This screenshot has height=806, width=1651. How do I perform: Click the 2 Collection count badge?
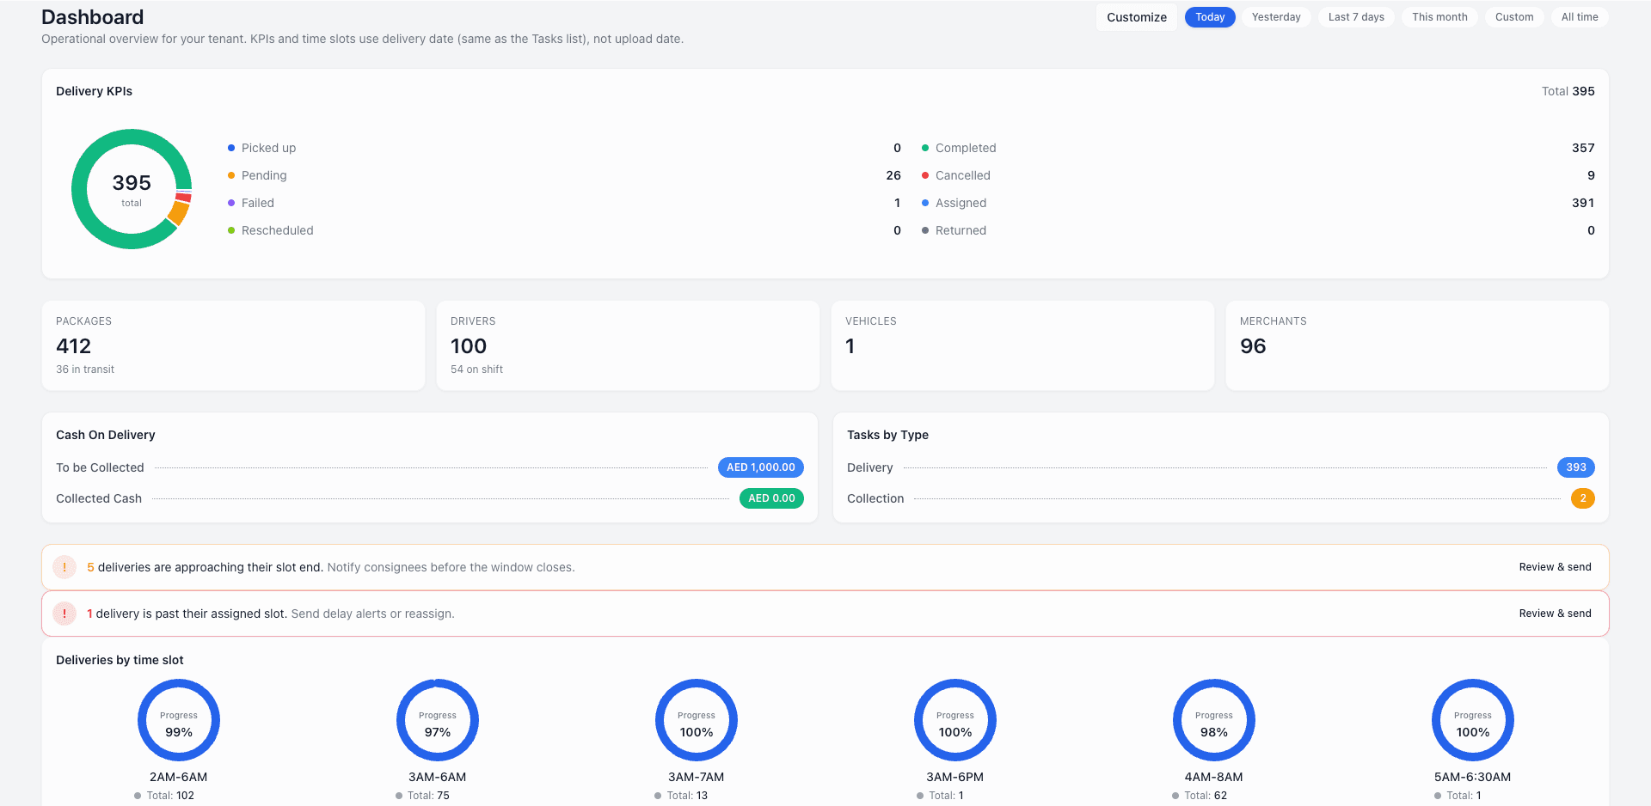[1583, 498]
